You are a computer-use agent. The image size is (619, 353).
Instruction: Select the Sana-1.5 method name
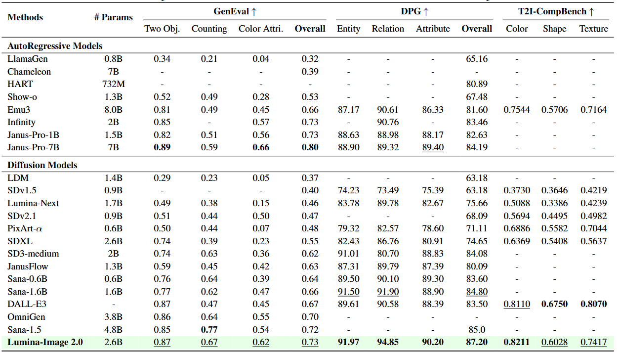pos(24,330)
